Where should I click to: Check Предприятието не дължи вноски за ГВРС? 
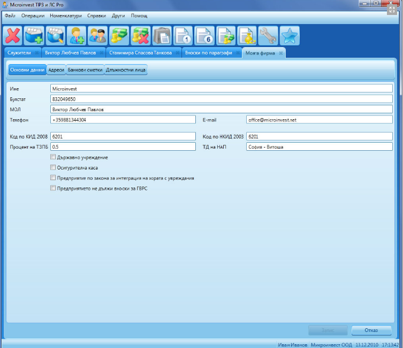[x=52, y=188]
